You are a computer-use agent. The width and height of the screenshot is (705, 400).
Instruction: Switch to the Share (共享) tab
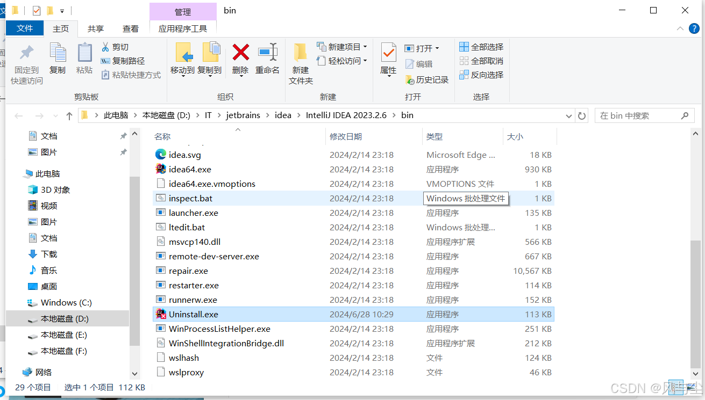(x=96, y=29)
